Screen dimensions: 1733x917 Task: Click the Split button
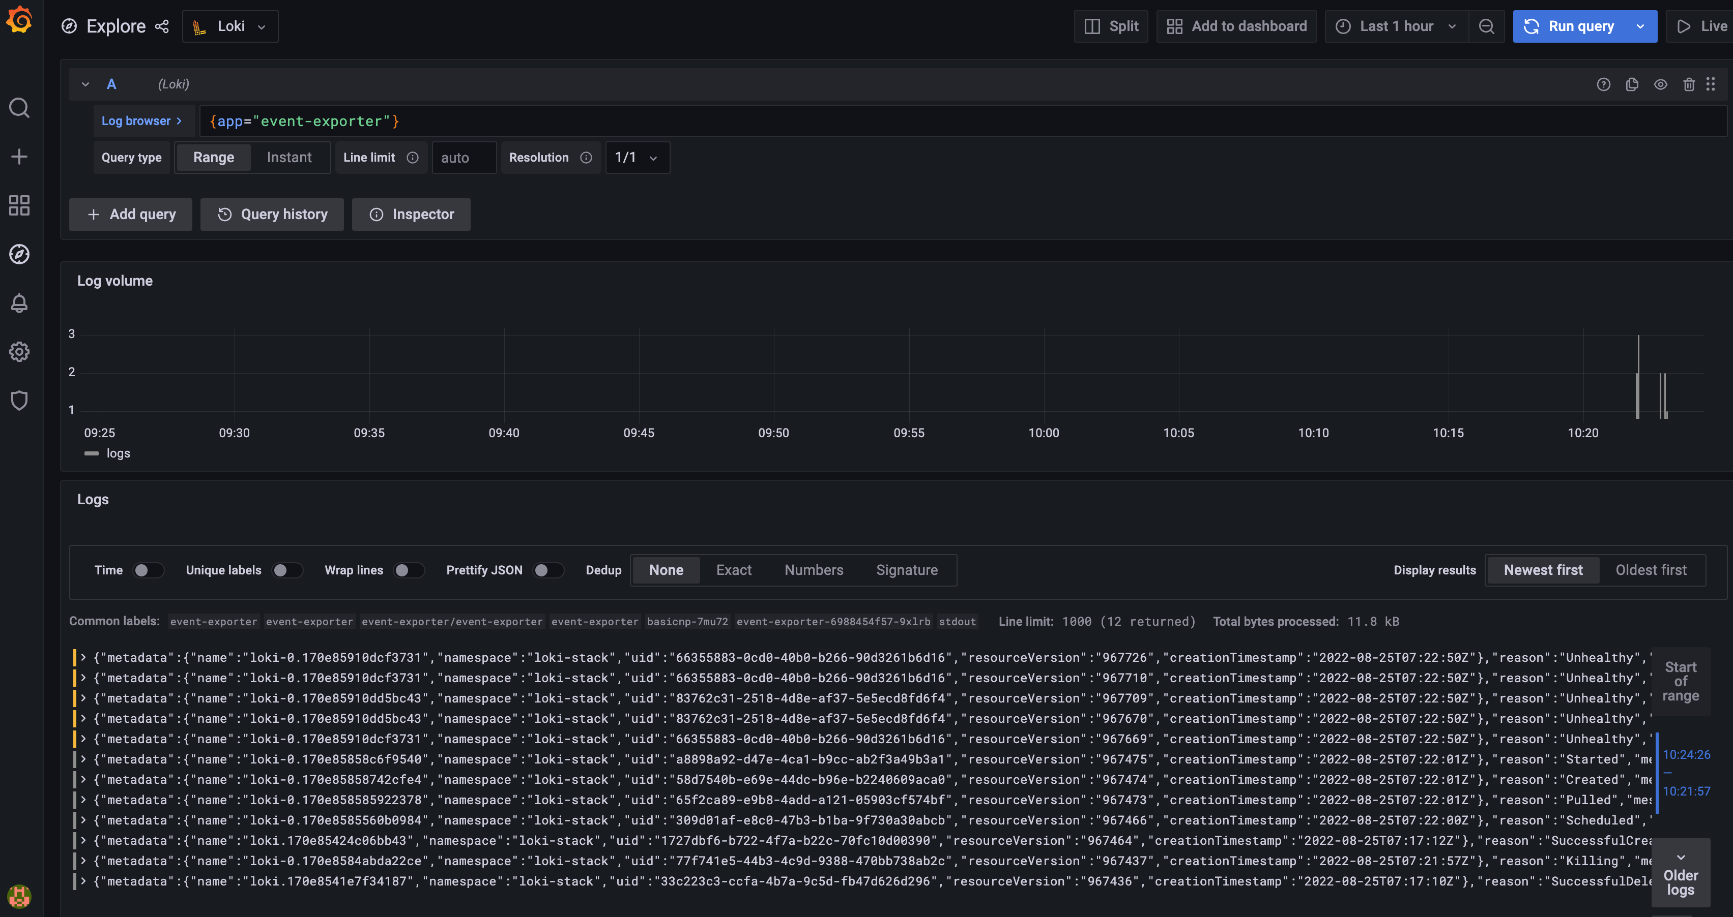point(1111,26)
